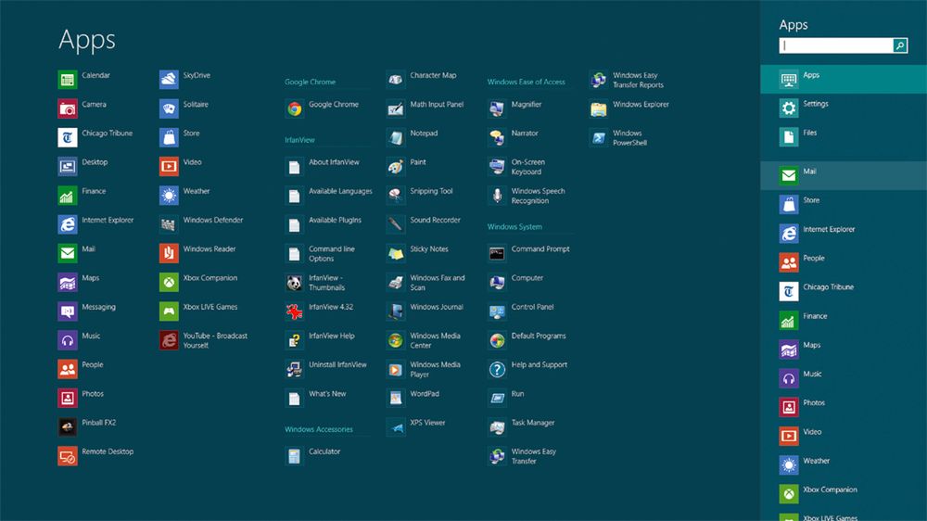Open the What's New entry
Screen dimensions: 927x521
tap(316, 398)
